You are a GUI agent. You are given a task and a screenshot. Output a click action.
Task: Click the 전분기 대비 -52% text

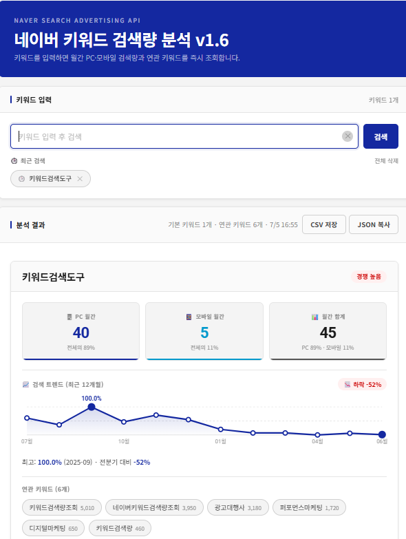[x=125, y=463]
